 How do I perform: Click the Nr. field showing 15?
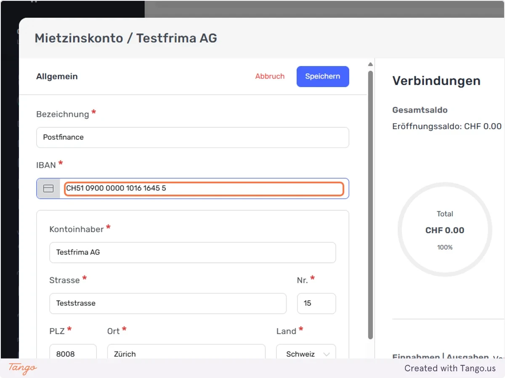pyautogui.click(x=316, y=303)
